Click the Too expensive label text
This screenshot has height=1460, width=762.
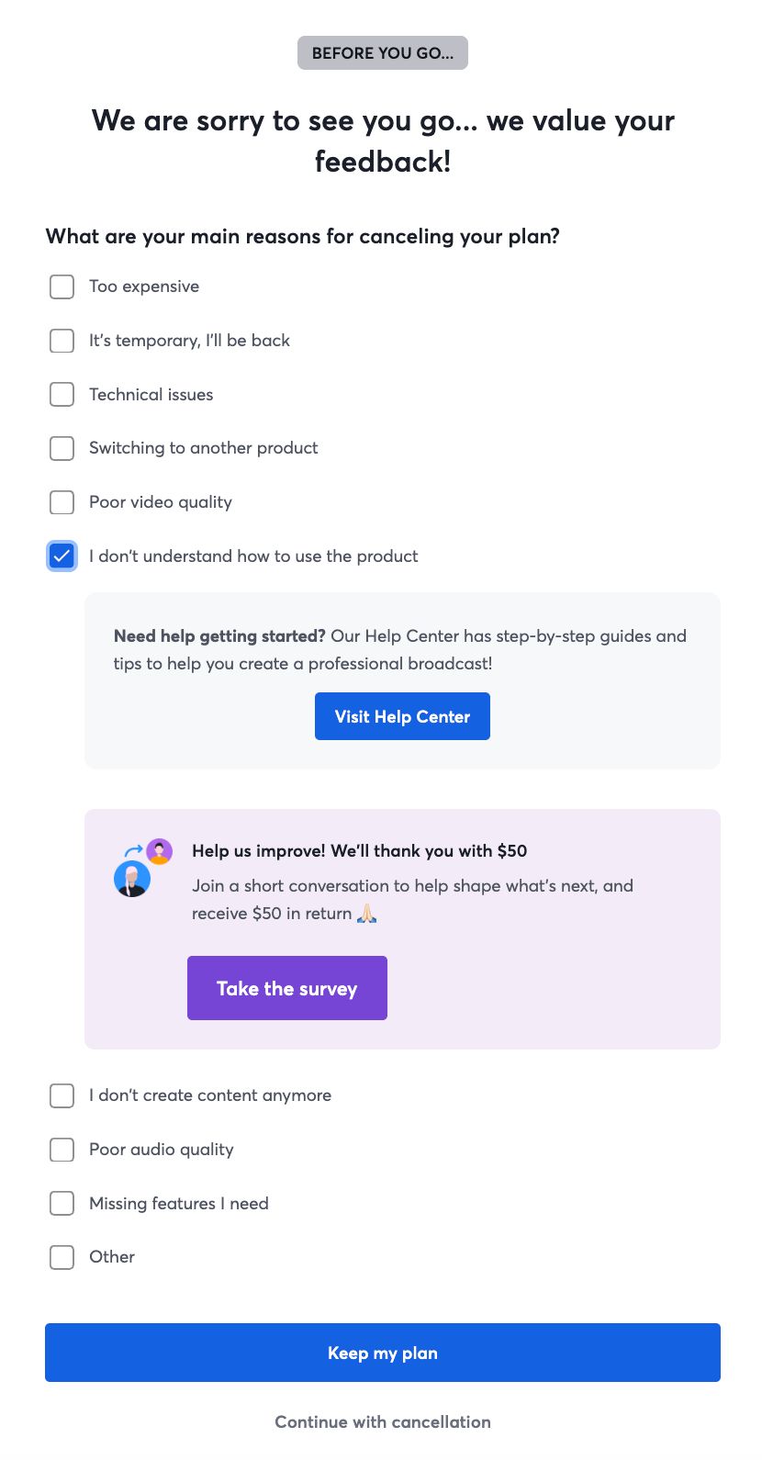[144, 286]
